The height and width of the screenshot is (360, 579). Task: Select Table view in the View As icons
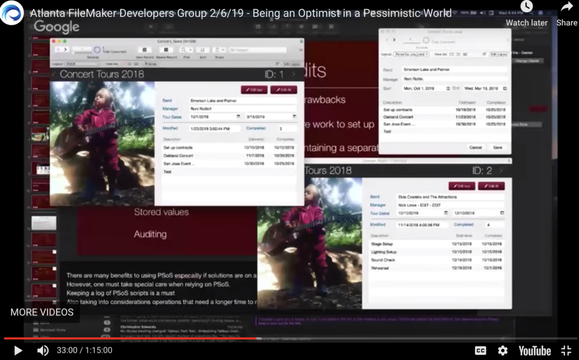136,63
